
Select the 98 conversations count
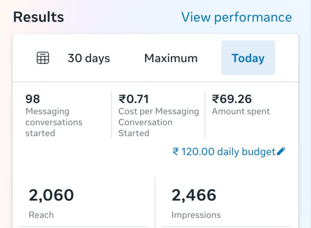(x=33, y=99)
